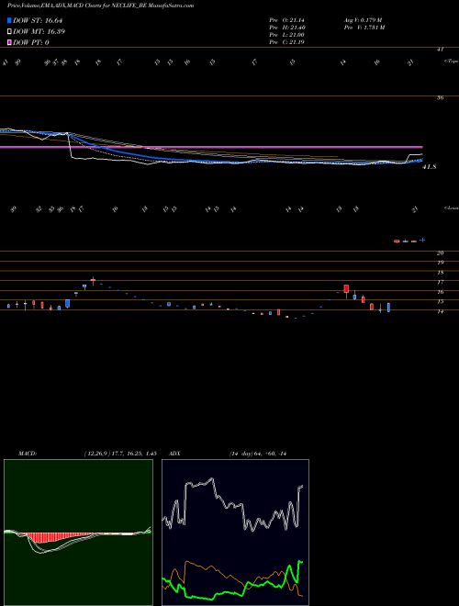The height and width of the screenshot is (606, 459).
Task: Click the ADX (14 day) values text
Action: tap(257, 454)
